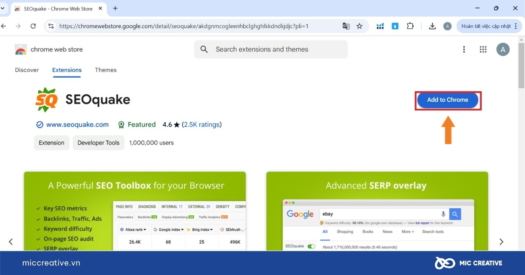This screenshot has width=525, height=275.
Task: Open the Extensions puzzle-piece icon
Action: pyautogui.click(x=410, y=26)
